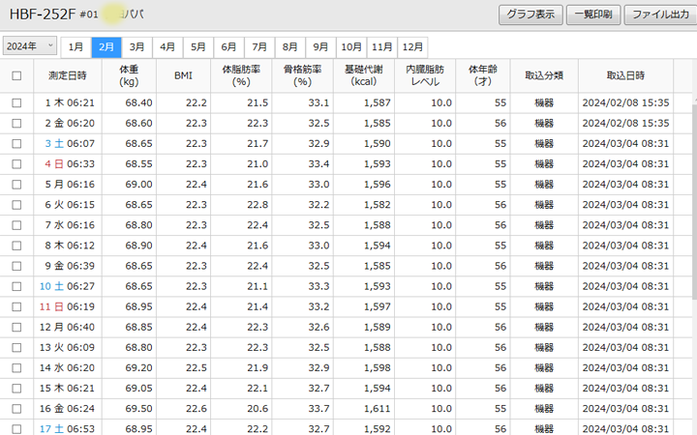The height and width of the screenshot is (435, 697).
Task: Sort by 測定日時 column header
Action: pos(67,75)
